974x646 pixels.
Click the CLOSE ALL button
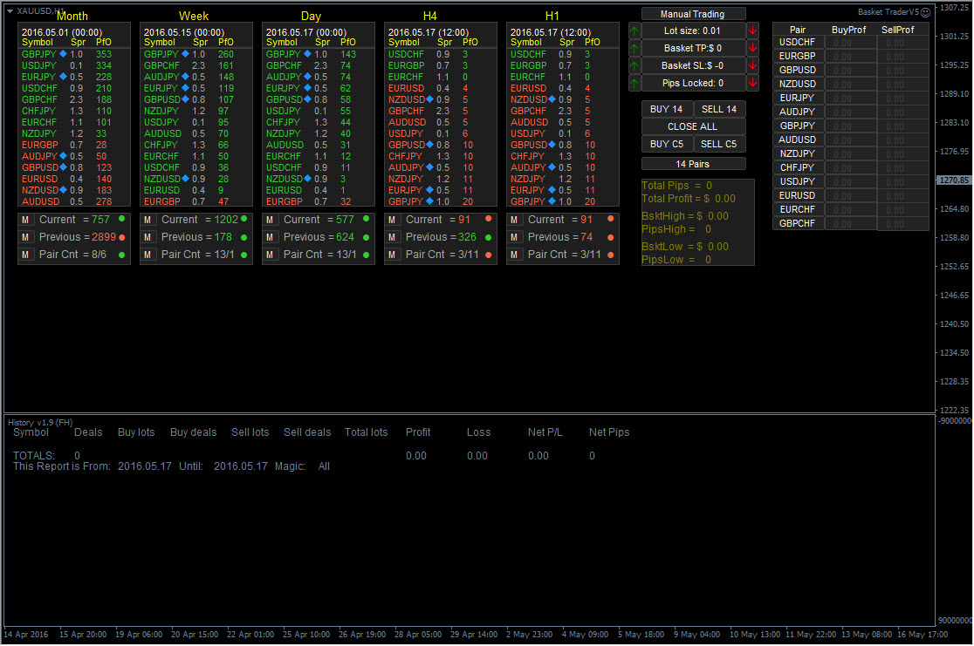pos(693,126)
